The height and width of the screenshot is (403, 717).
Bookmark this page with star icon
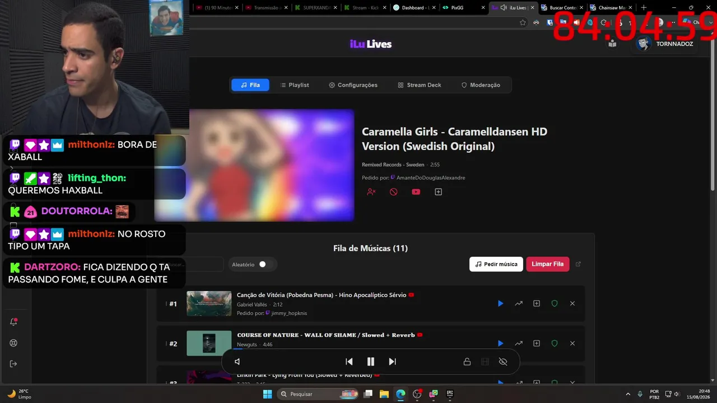click(x=523, y=22)
